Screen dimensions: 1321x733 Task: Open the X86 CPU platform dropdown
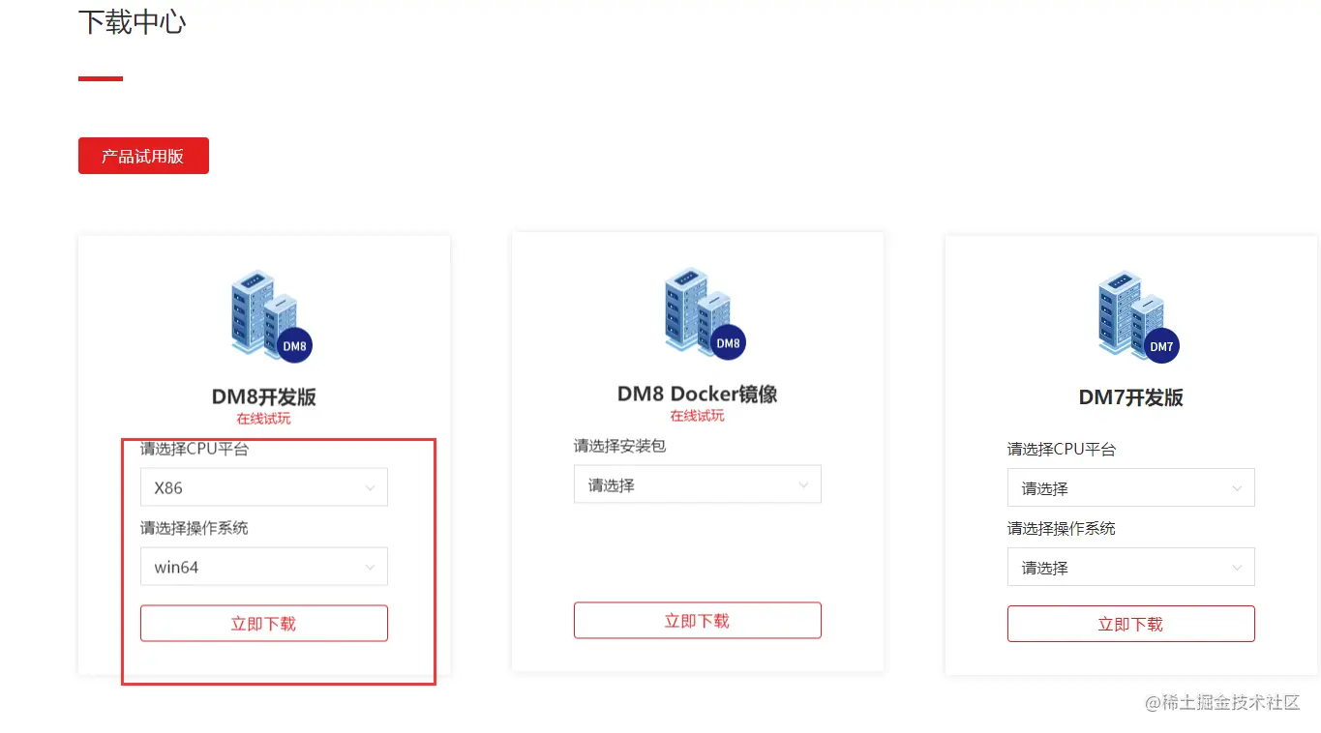click(x=264, y=487)
